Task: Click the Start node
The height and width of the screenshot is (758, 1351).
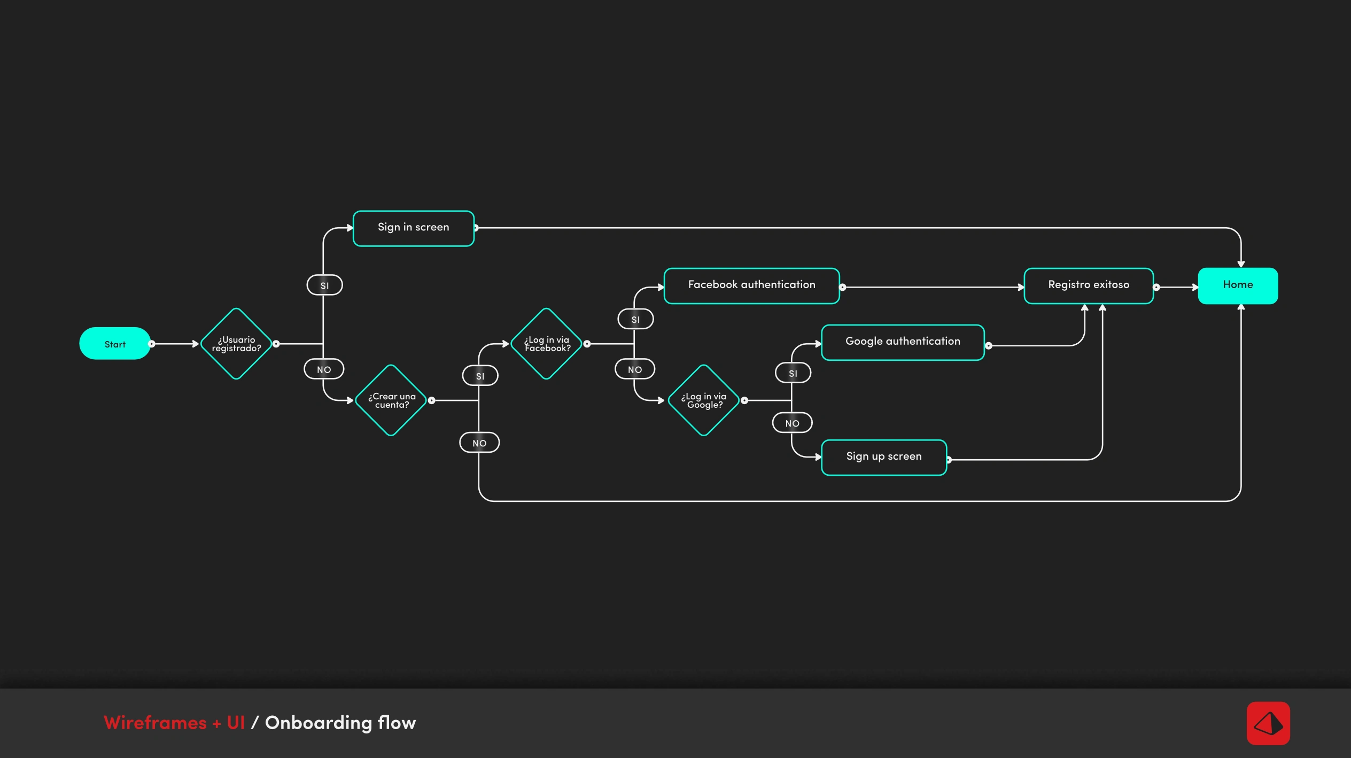Action: click(x=115, y=344)
